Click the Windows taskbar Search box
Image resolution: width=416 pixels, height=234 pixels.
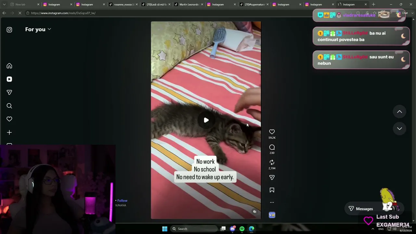pos(194,229)
